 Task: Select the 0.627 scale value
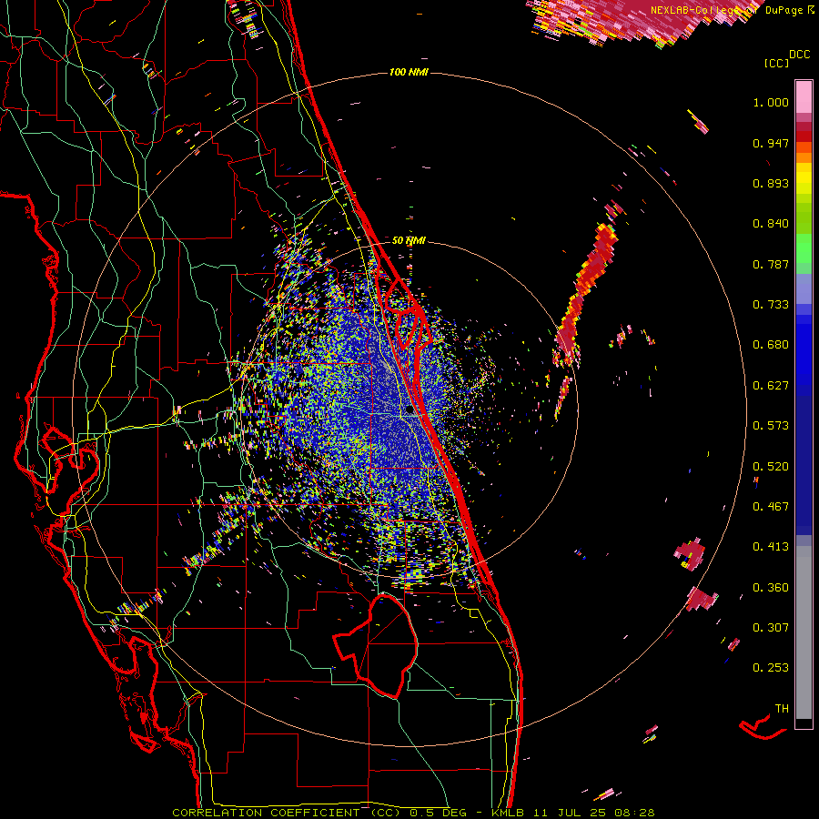[771, 386]
